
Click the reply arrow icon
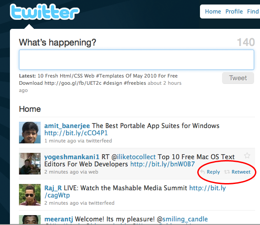pyautogui.click(x=203, y=172)
